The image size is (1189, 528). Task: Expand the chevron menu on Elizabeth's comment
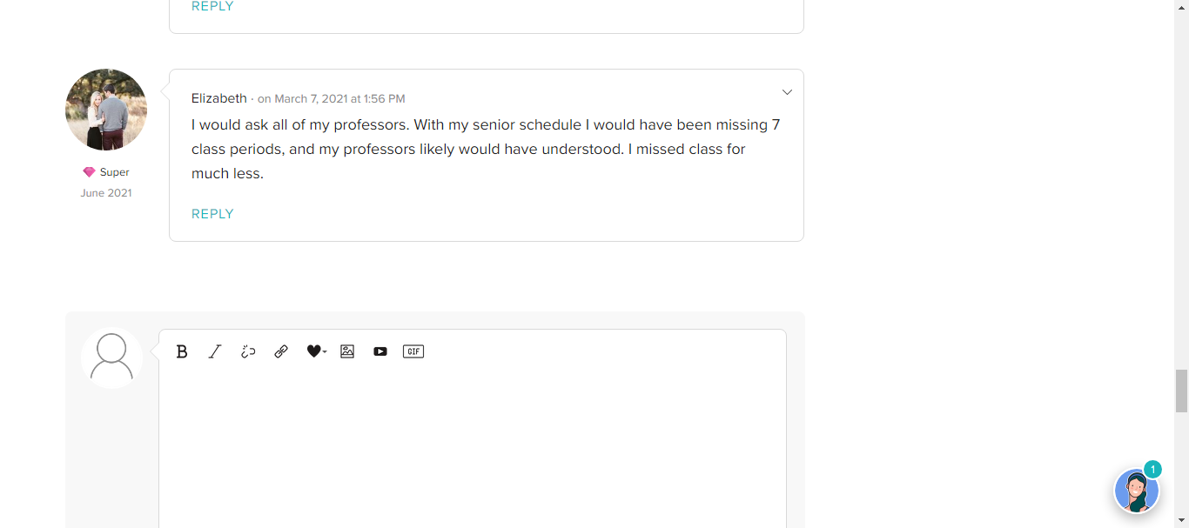click(787, 92)
